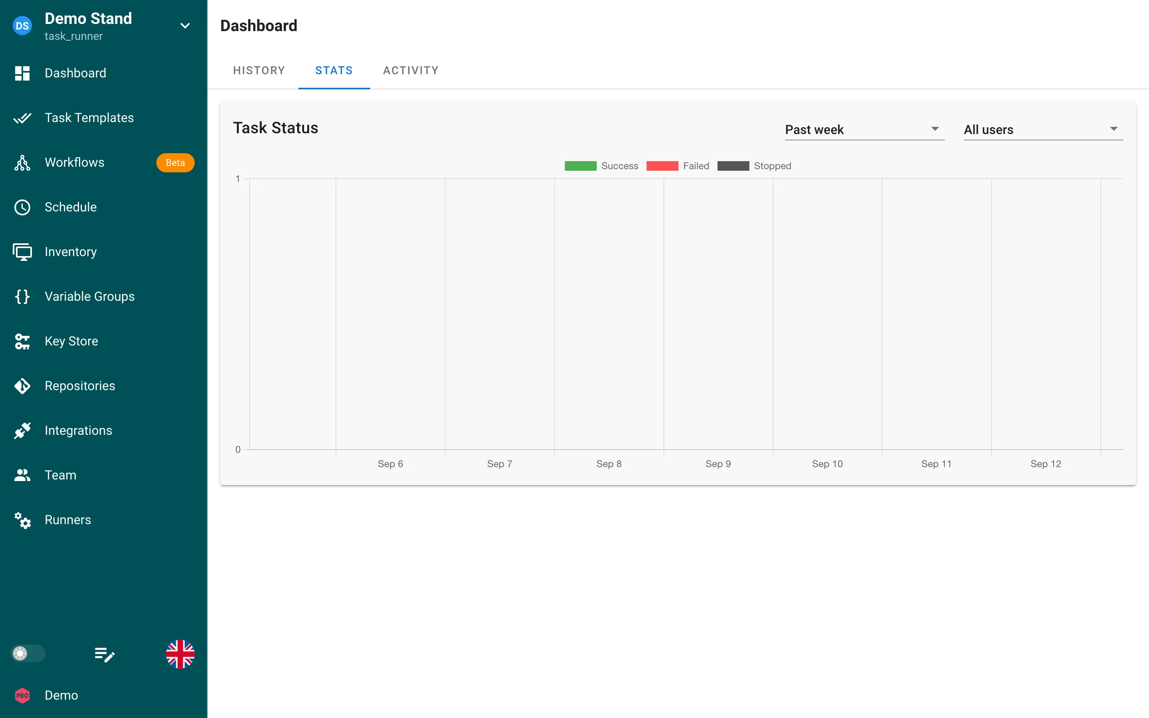The image size is (1149, 718).
Task: Open the Past week period dropdown
Action: (865, 129)
